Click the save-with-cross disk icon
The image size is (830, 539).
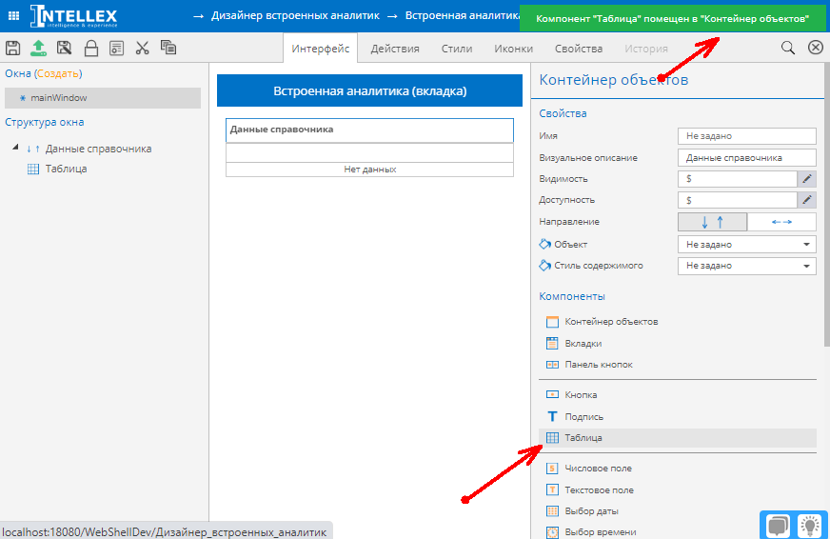click(x=64, y=49)
